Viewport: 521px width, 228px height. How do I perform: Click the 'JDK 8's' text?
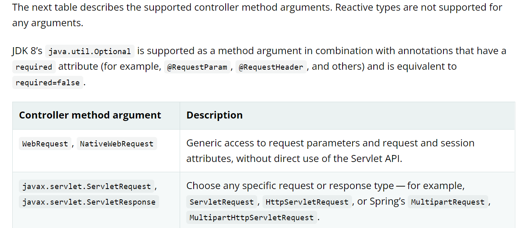click(27, 51)
